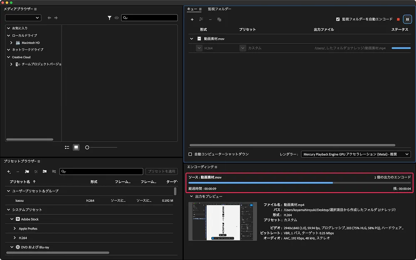Image resolution: width=416 pixels, height=260 pixels.
Task: Enable 自動コンピューターシャットダウン checkbox
Action: click(190, 154)
